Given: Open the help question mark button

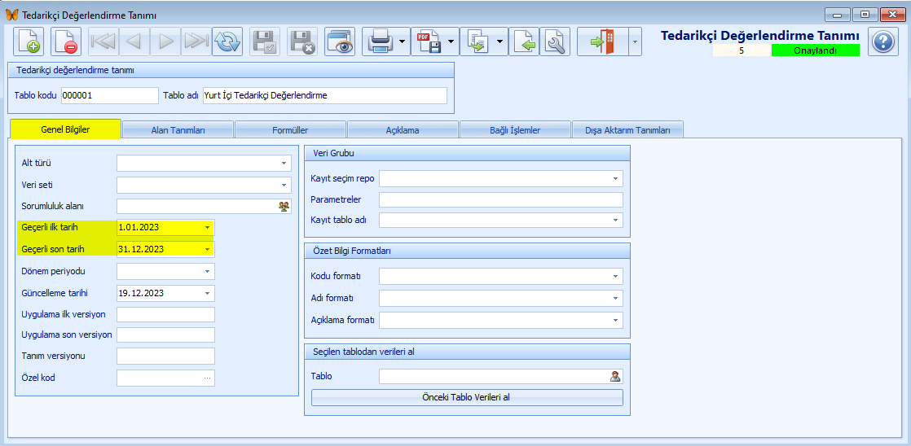Looking at the screenshot, I should (x=883, y=42).
